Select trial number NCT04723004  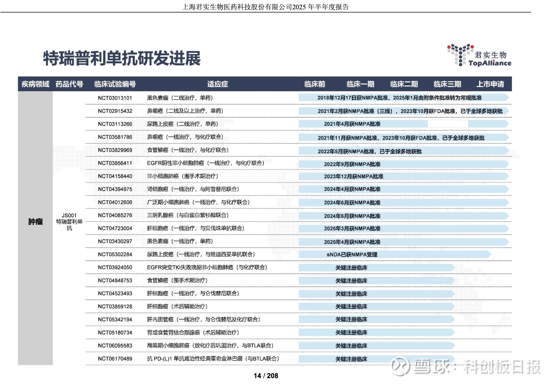click(x=115, y=228)
